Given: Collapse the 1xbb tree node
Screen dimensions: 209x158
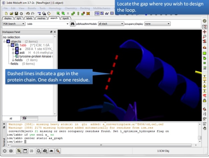Looking at the screenshot, I should [x=9, y=45].
